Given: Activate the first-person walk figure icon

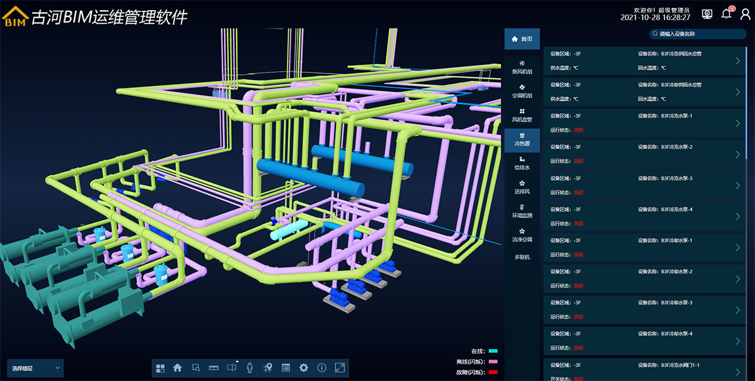Looking at the screenshot, I should (250, 368).
